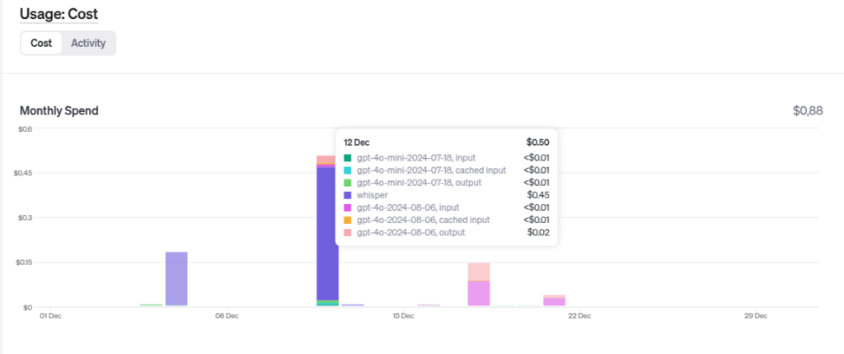This screenshot has height=354, width=844.
Task: Click the light green gpt-4o-mini output swatch
Action: pyautogui.click(x=348, y=183)
